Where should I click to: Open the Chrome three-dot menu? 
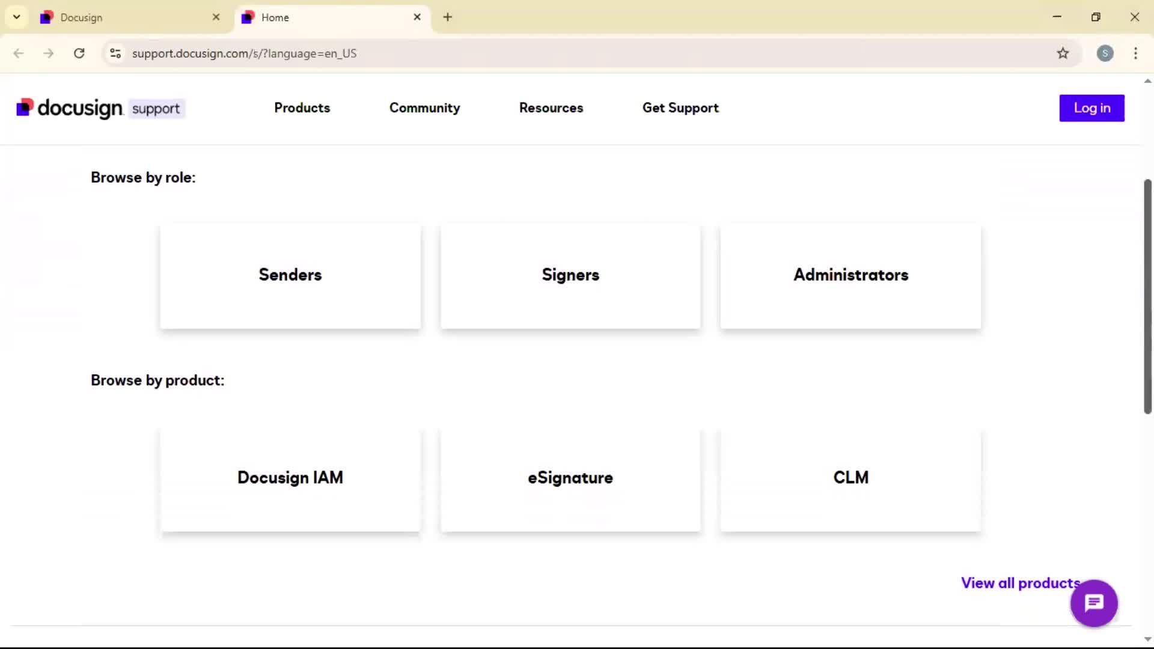pyautogui.click(x=1135, y=53)
